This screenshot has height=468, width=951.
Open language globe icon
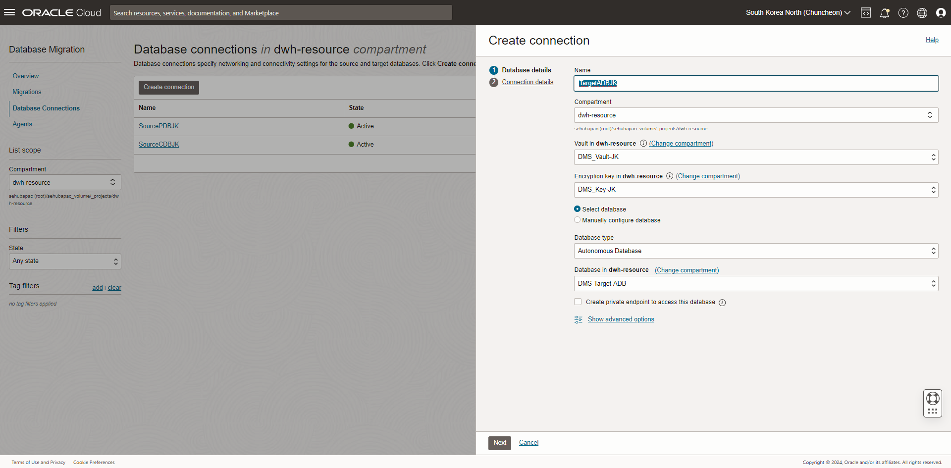click(x=922, y=13)
